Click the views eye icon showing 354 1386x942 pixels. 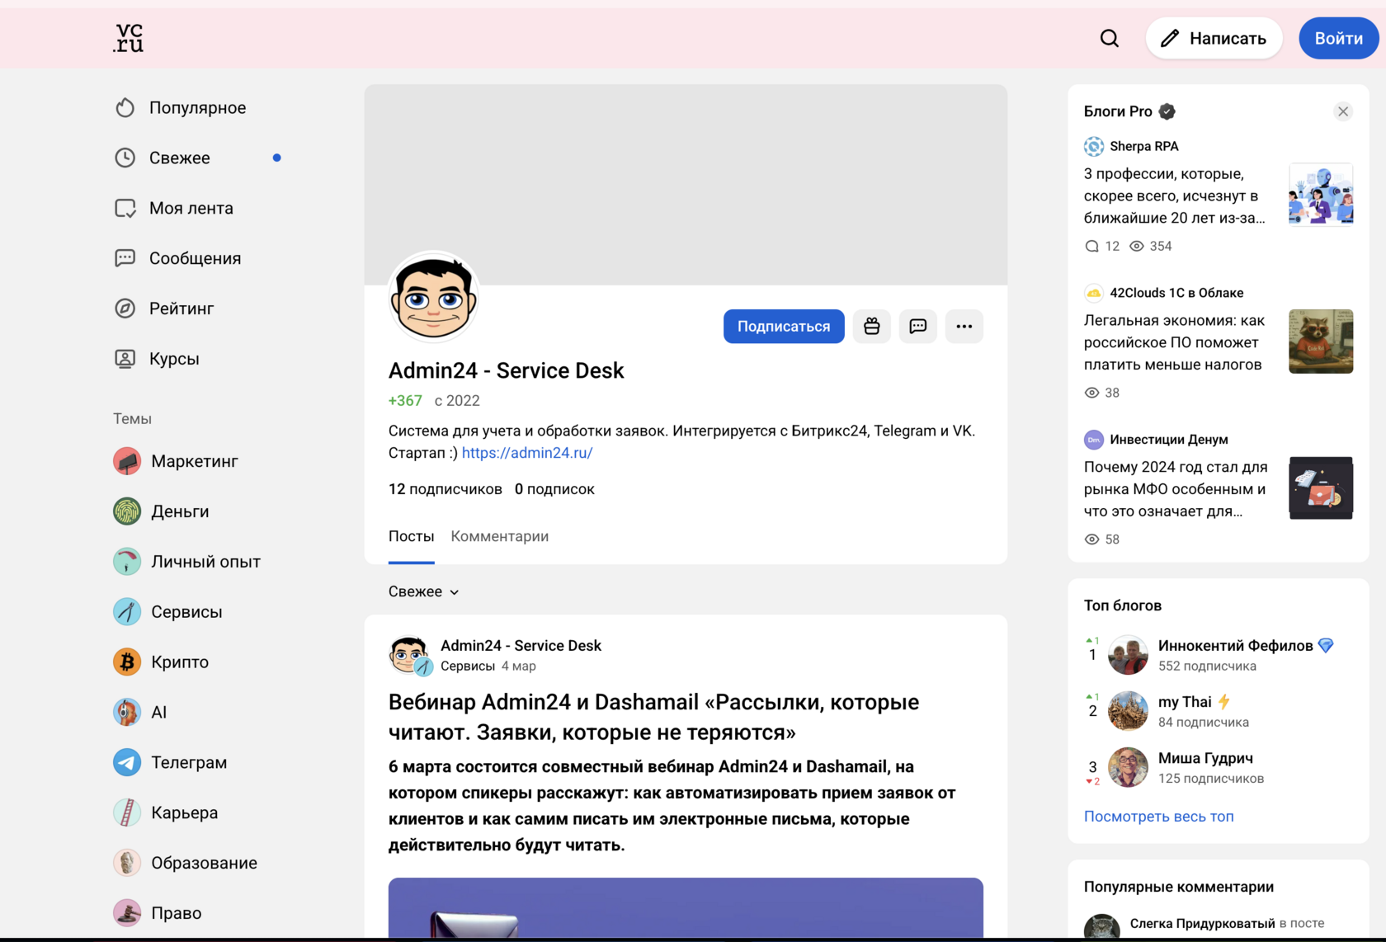click(1137, 246)
